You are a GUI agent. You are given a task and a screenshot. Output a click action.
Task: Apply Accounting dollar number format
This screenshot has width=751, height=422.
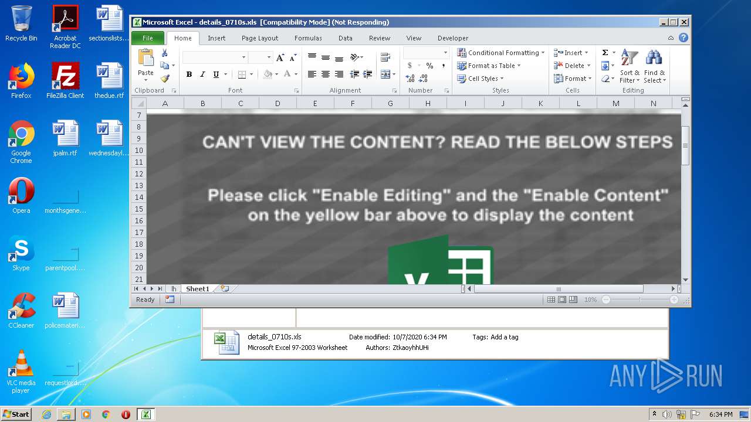tap(410, 66)
